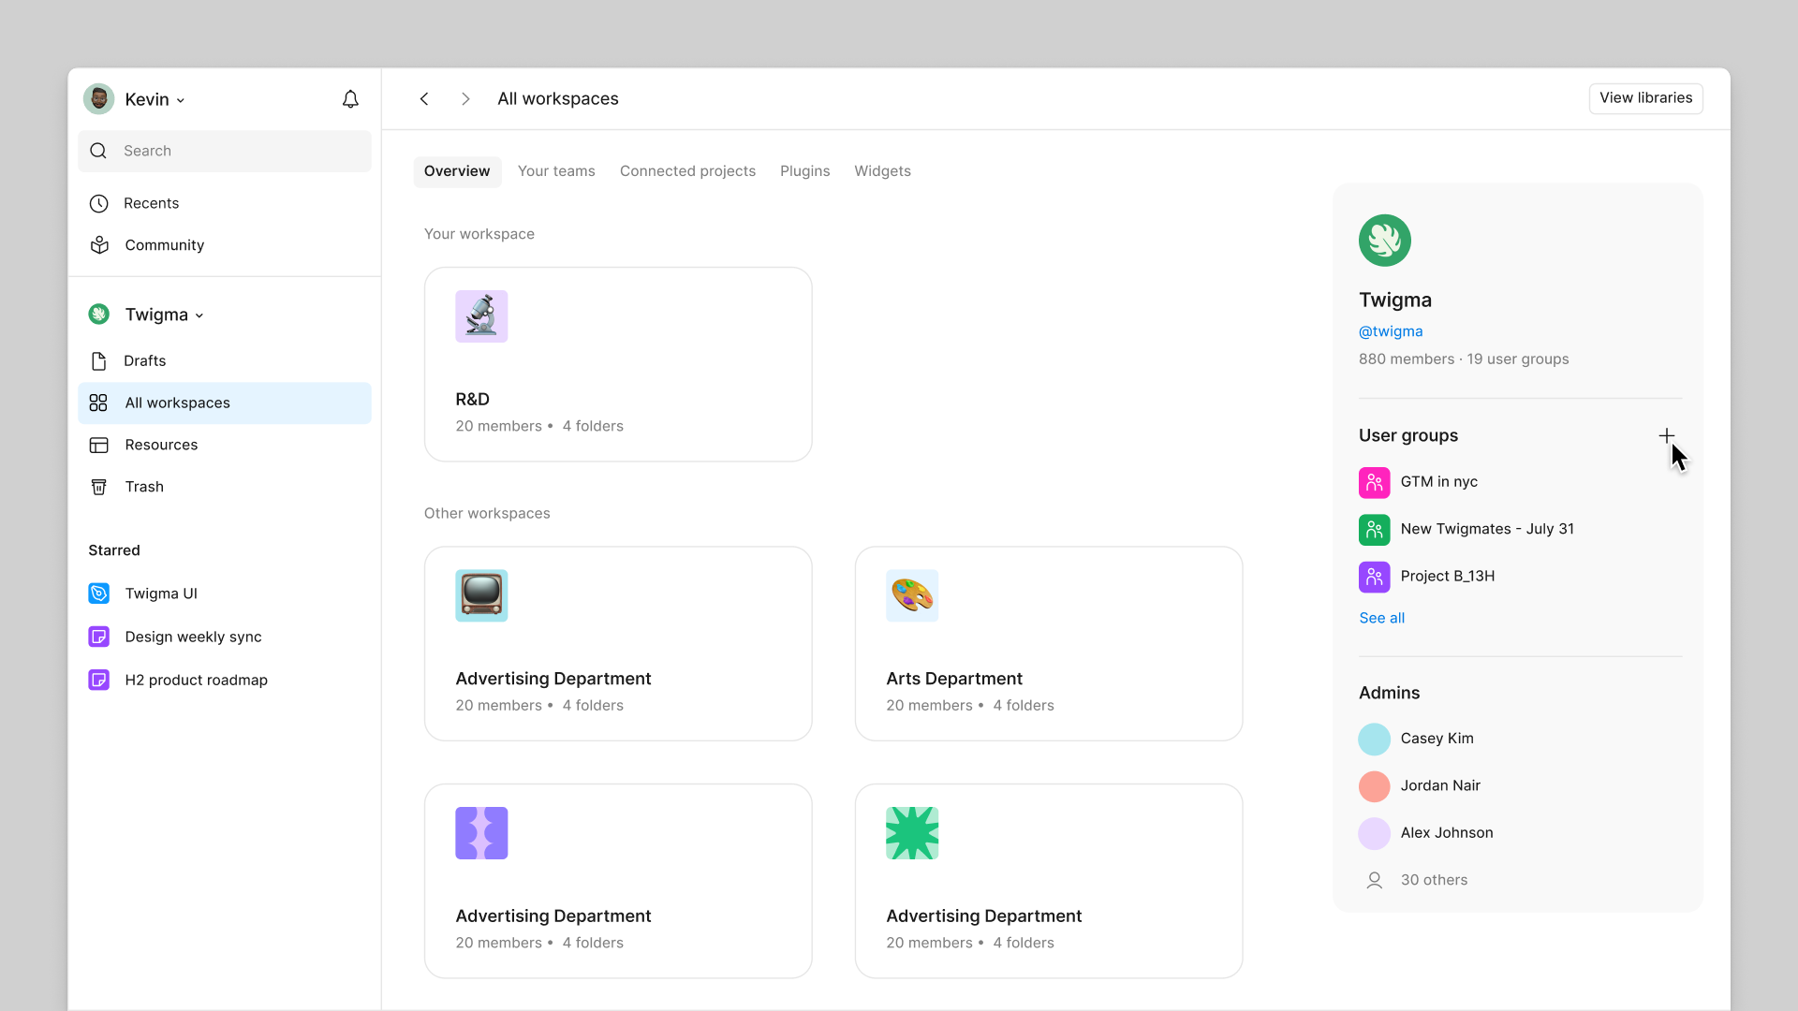Open Recents from the sidebar
This screenshot has height=1011, width=1798.
click(152, 203)
